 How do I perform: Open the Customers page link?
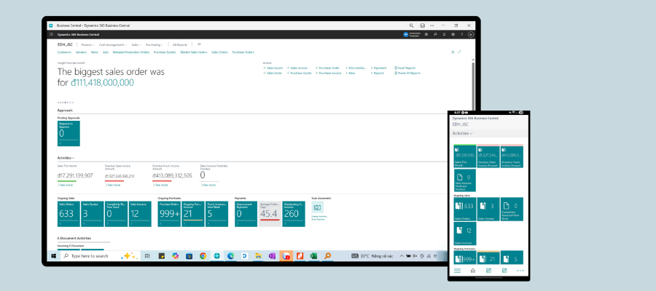point(64,52)
